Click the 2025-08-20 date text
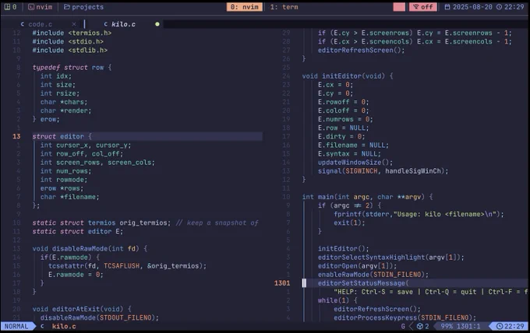This screenshot has height=333, width=530. pos(472,7)
